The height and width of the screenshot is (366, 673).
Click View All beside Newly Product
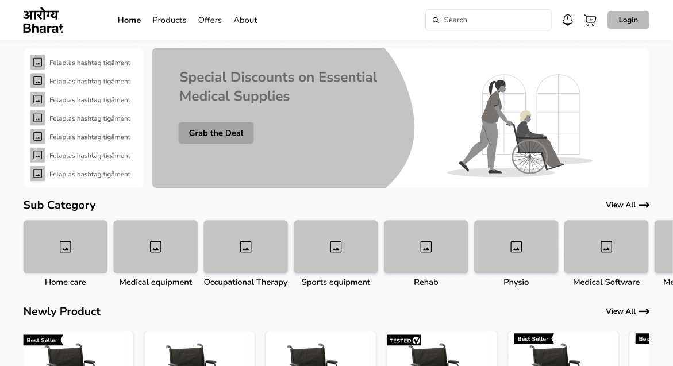(x=627, y=311)
